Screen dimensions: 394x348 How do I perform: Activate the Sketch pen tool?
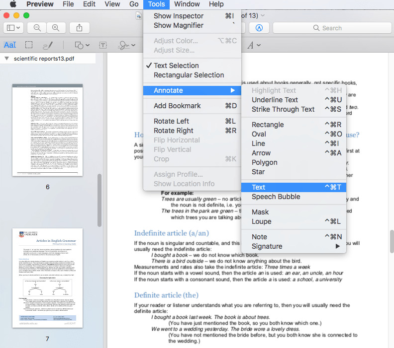click(48, 45)
